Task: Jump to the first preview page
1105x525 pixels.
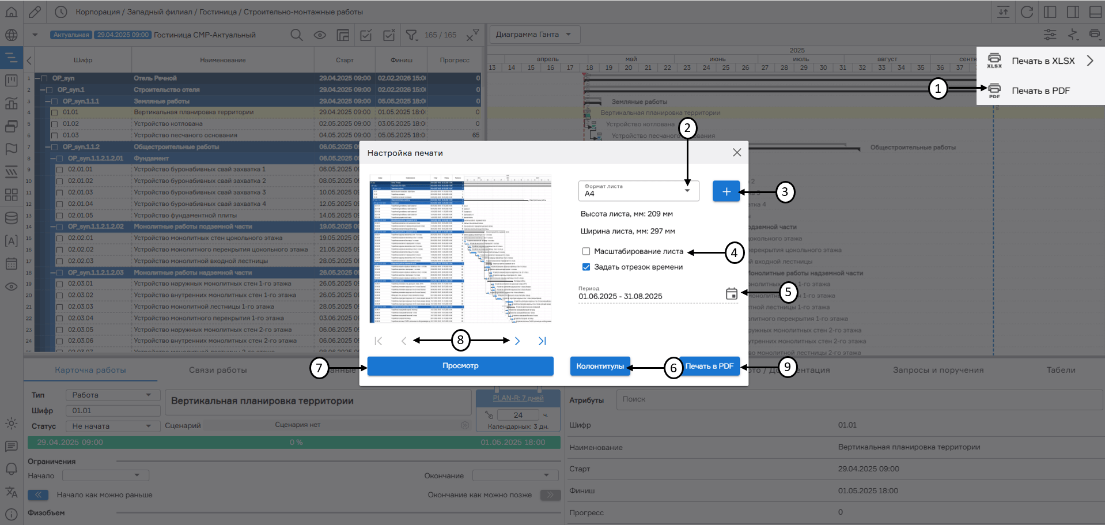Action: click(x=378, y=341)
